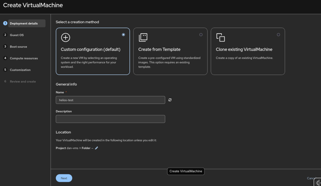This screenshot has height=186, width=321.
Task: Cancel the VirtualMachine creation
Action: point(311,178)
